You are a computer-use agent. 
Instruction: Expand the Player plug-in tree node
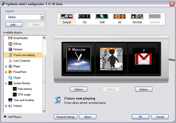click(6, 67)
